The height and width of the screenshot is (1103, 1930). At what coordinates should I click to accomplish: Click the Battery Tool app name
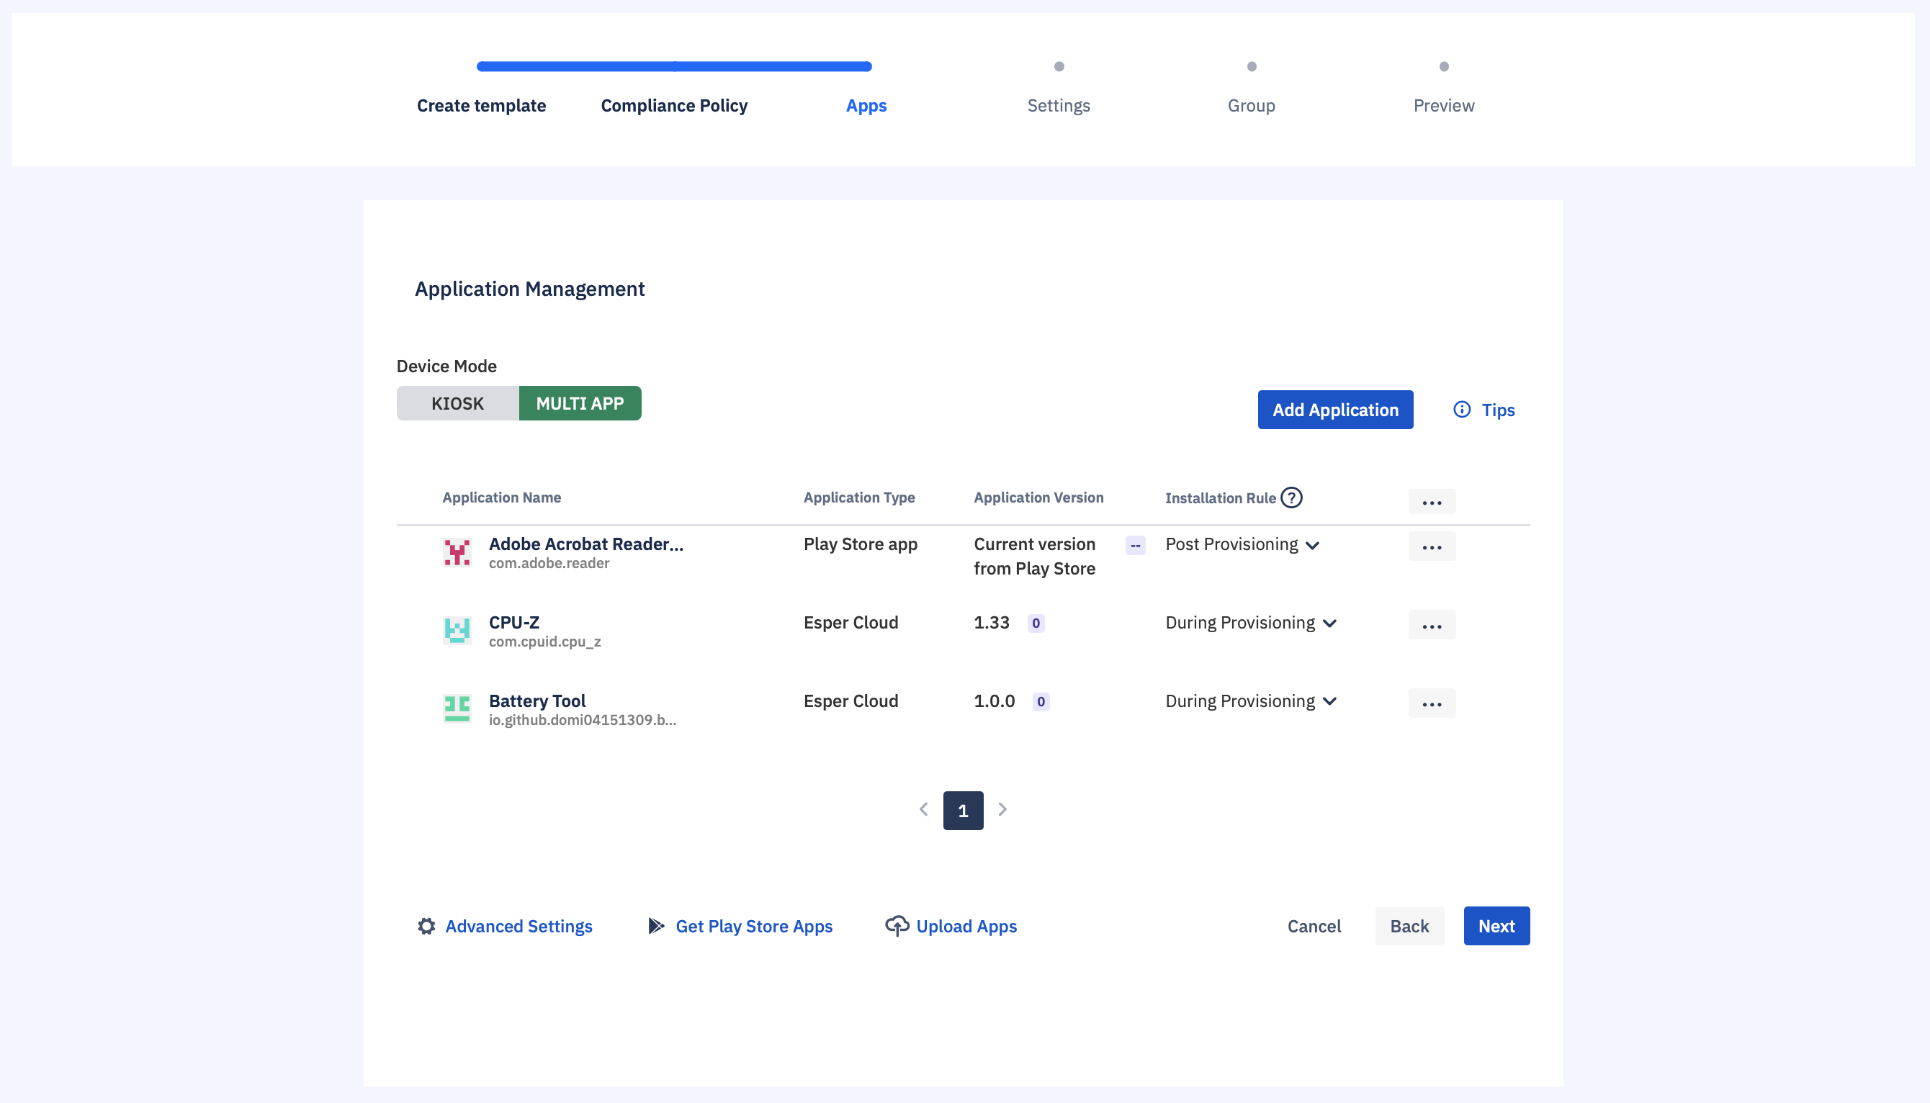tap(537, 701)
